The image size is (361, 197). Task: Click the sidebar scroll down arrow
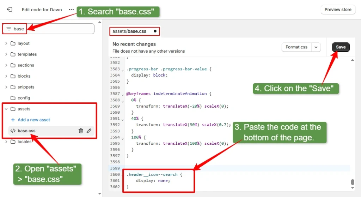(x=99, y=193)
